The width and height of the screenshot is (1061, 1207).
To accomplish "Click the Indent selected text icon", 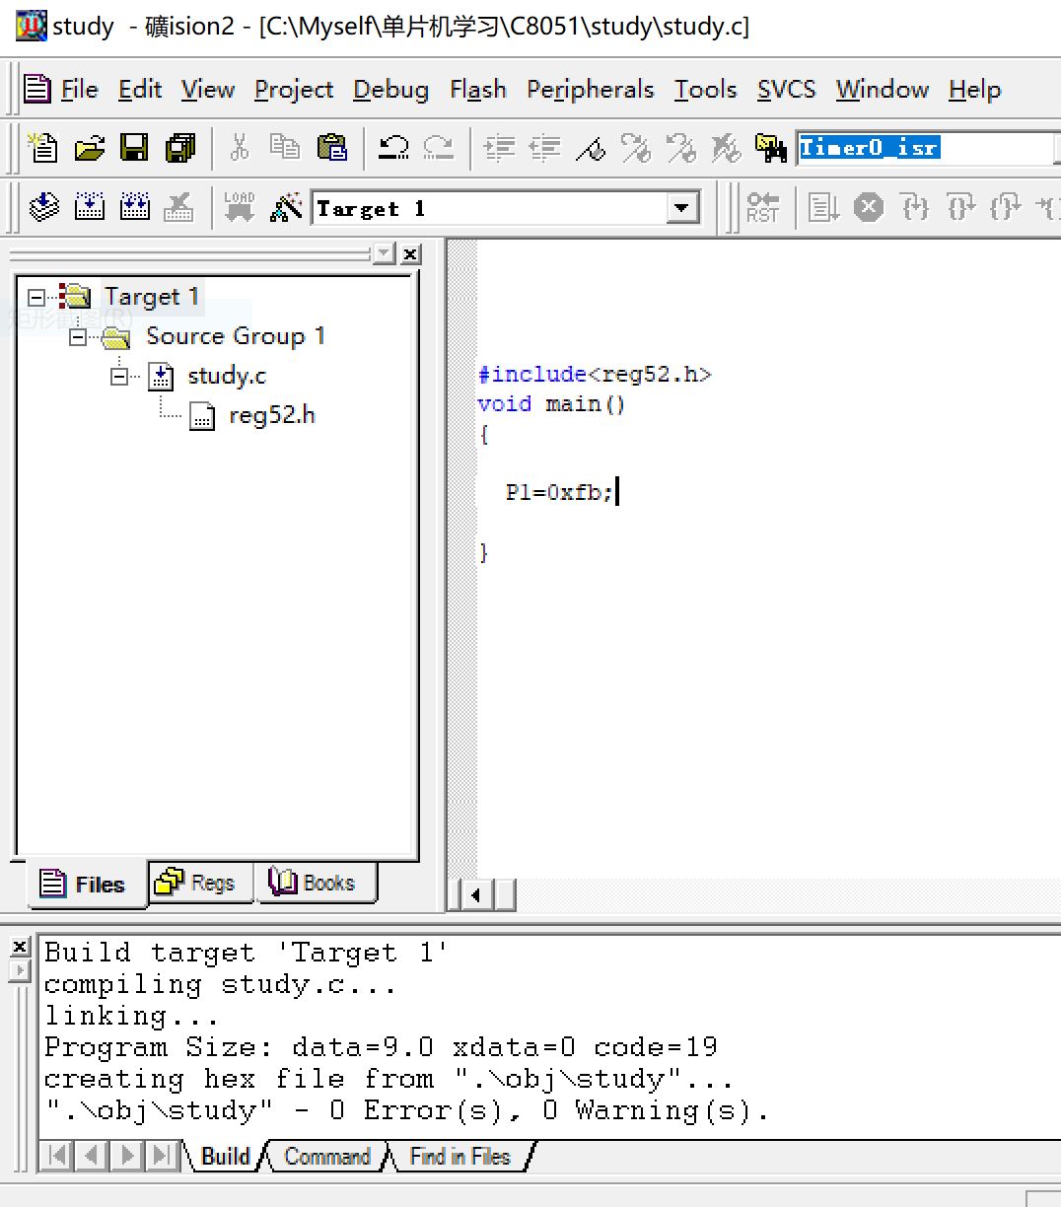I will (500, 149).
